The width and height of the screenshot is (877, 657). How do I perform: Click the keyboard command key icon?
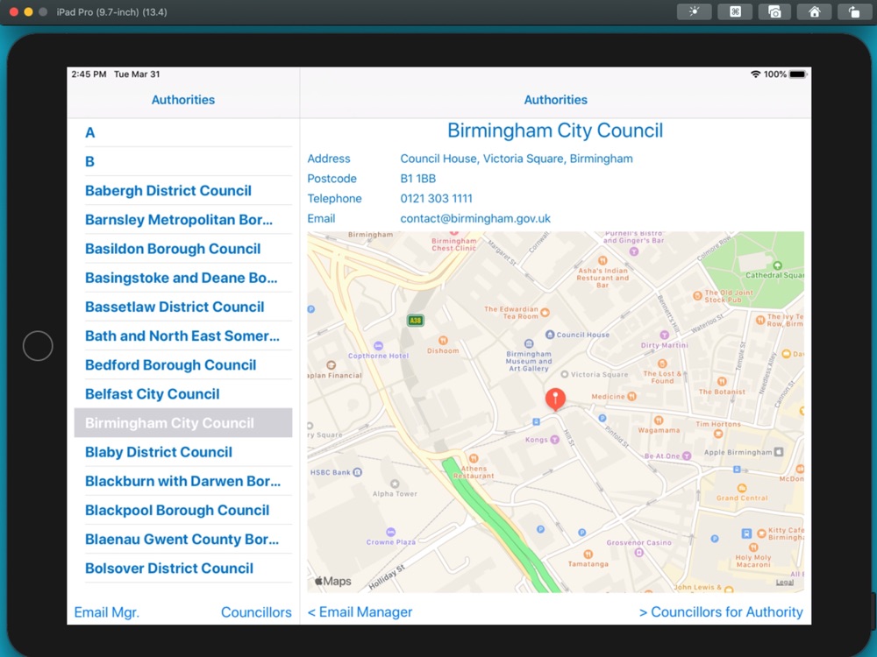[734, 12]
